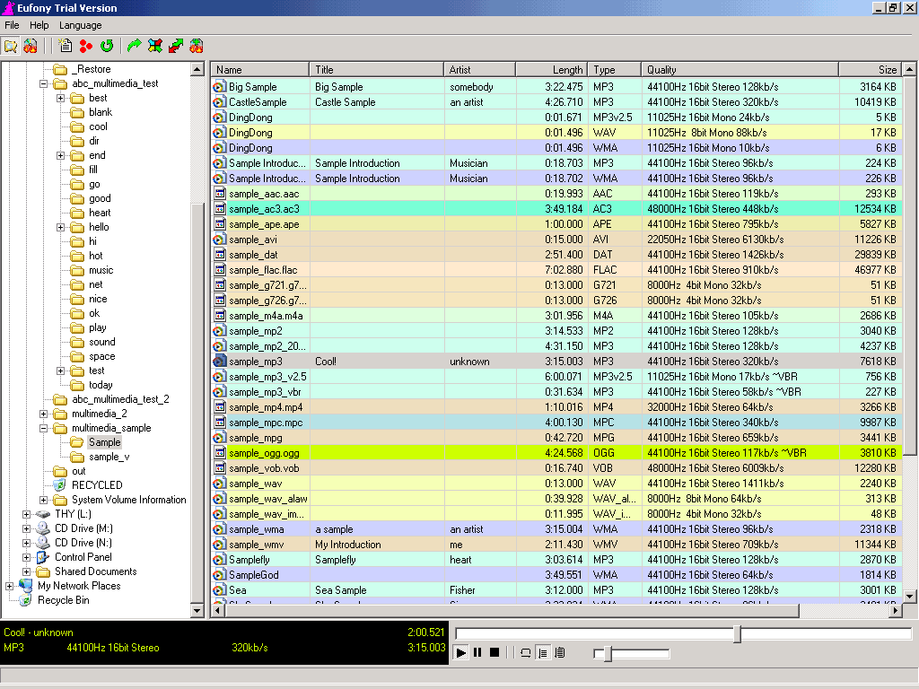The width and height of the screenshot is (919, 689).
Task: Toggle the sequential playlist play mode
Action: click(x=542, y=653)
